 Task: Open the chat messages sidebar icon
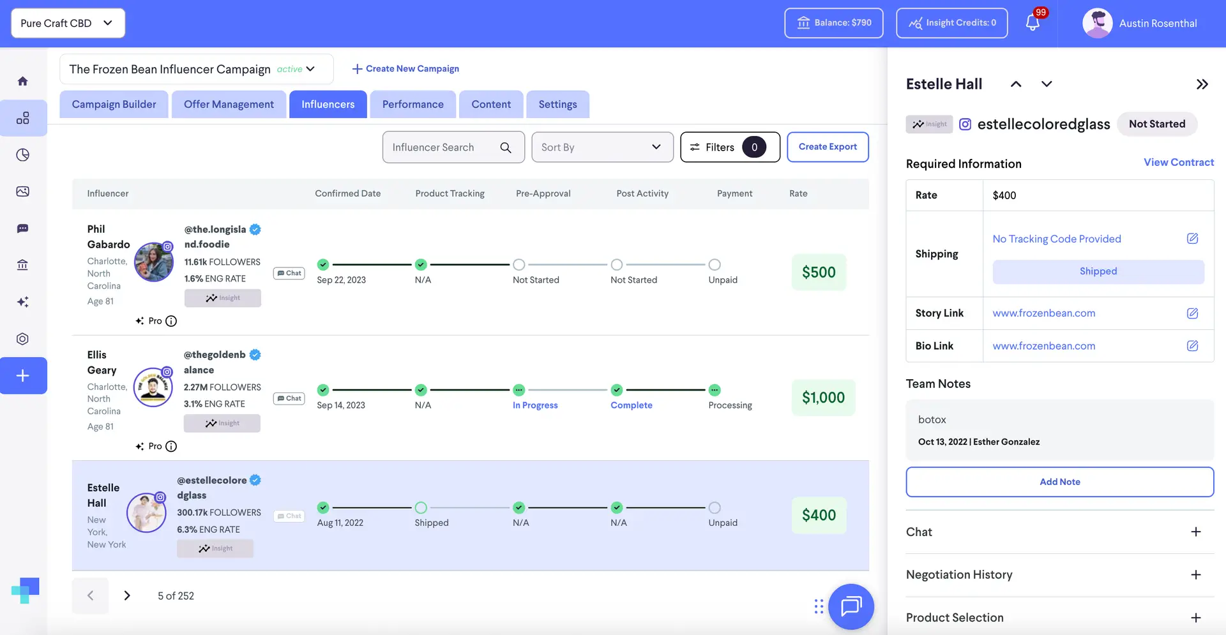[x=23, y=228]
